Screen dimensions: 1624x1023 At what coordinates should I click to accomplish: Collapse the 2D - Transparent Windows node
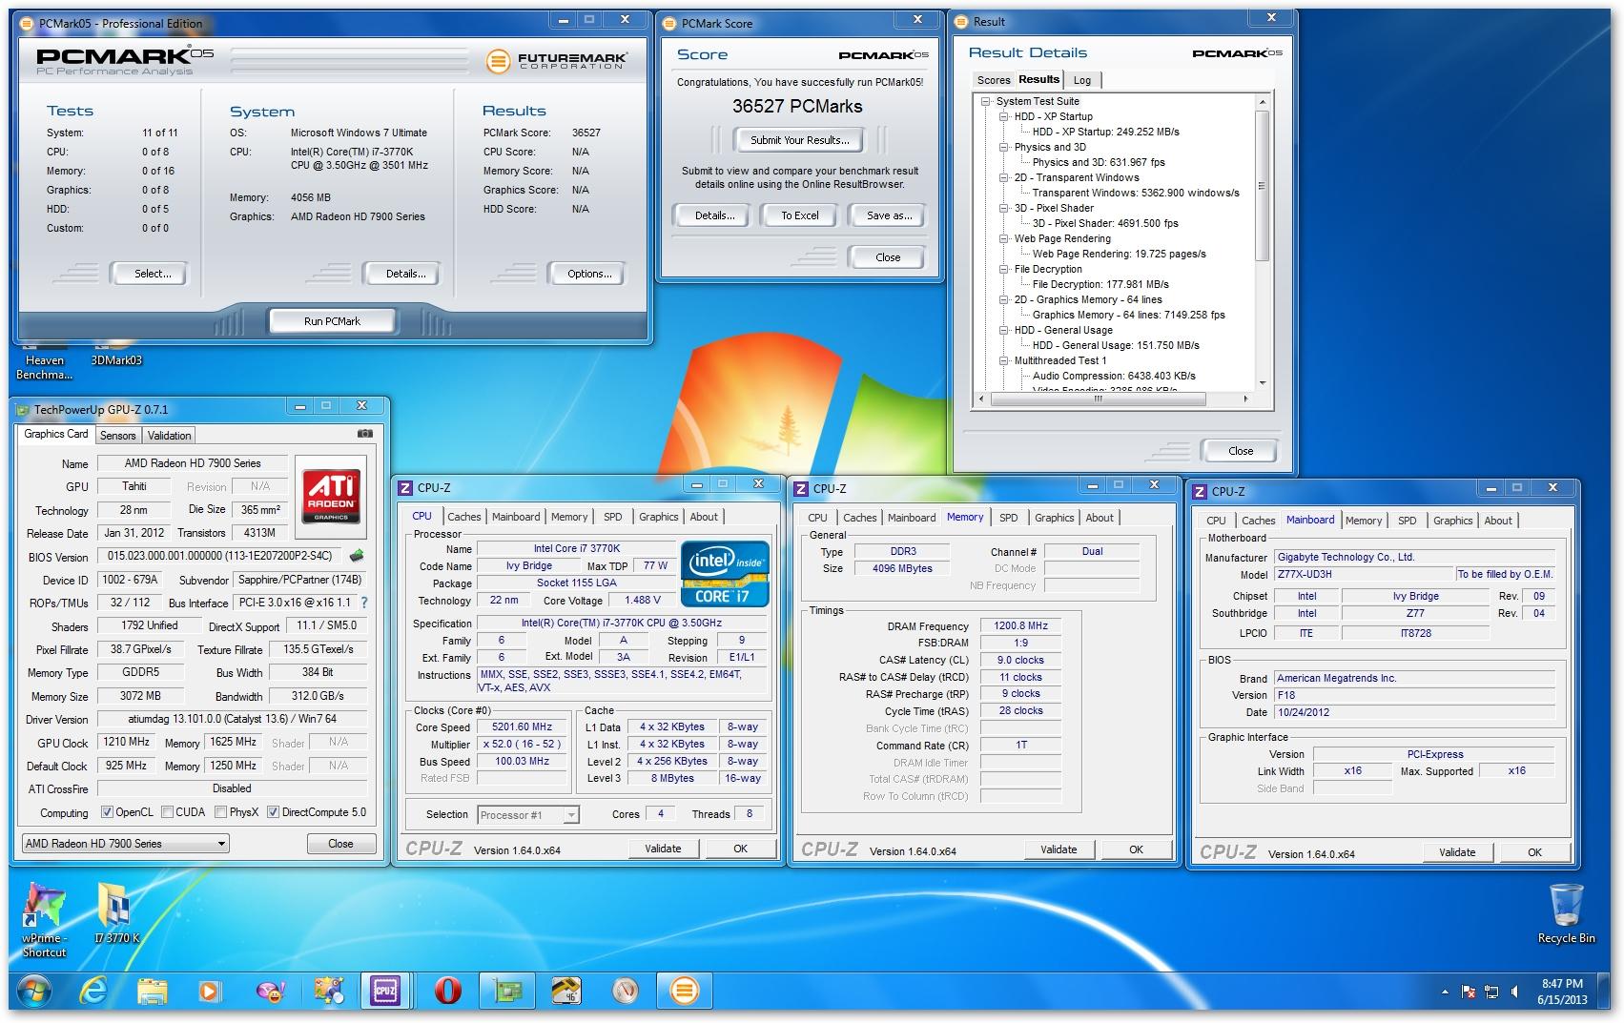pyautogui.click(x=1004, y=177)
